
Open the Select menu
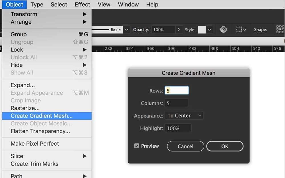click(59, 4)
